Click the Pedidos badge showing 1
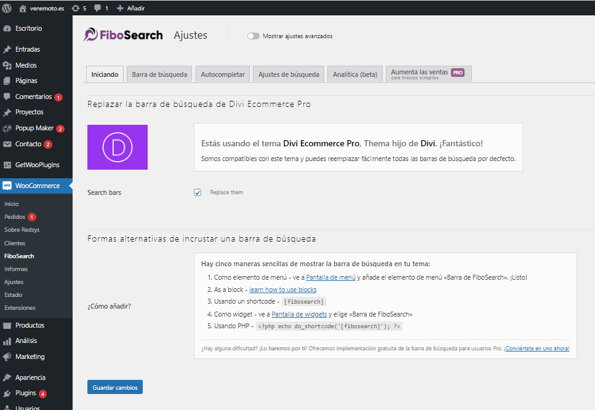The width and height of the screenshot is (595, 410). click(32, 217)
